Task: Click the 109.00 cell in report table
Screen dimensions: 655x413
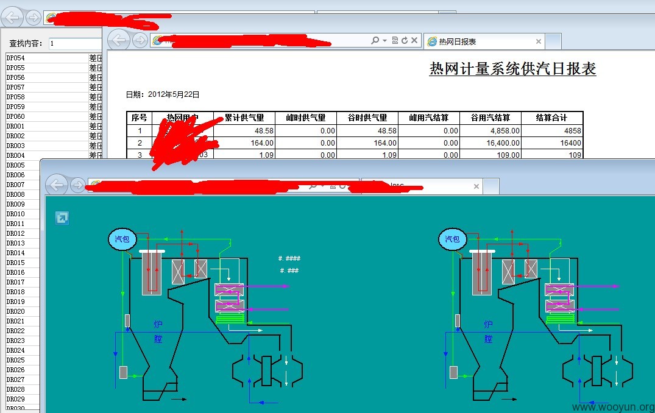Action: click(x=490, y=155)
